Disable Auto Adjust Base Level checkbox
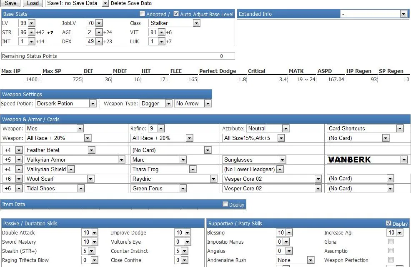411x267 pixels. [176, 14]
